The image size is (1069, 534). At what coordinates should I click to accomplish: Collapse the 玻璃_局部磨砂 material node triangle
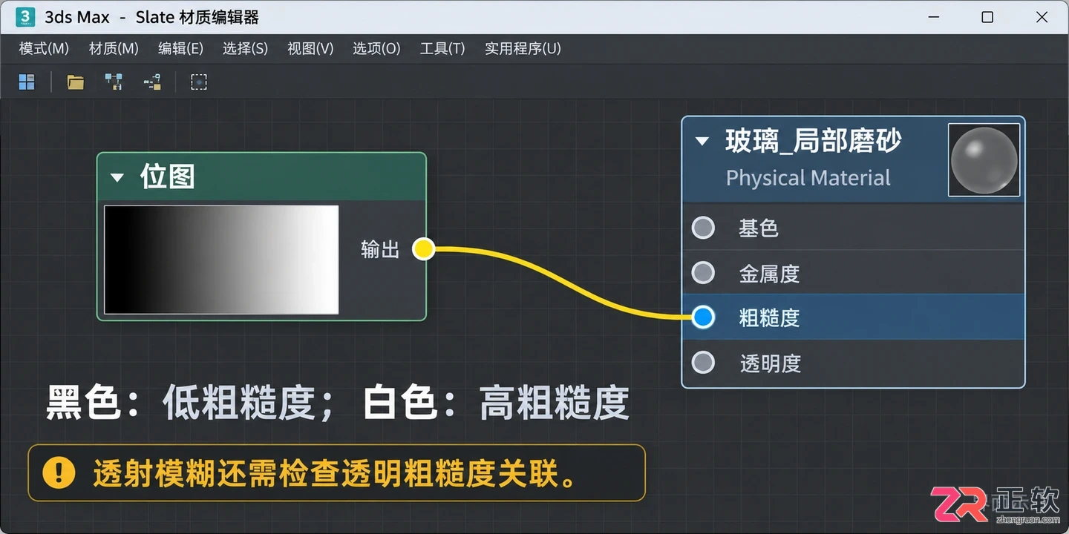pyautogui.click(x=702, y=141)
